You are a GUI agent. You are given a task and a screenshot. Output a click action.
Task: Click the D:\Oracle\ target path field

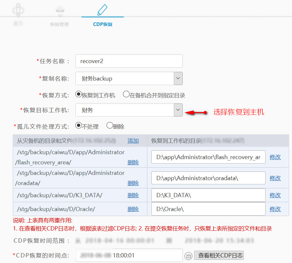(208, 209)
